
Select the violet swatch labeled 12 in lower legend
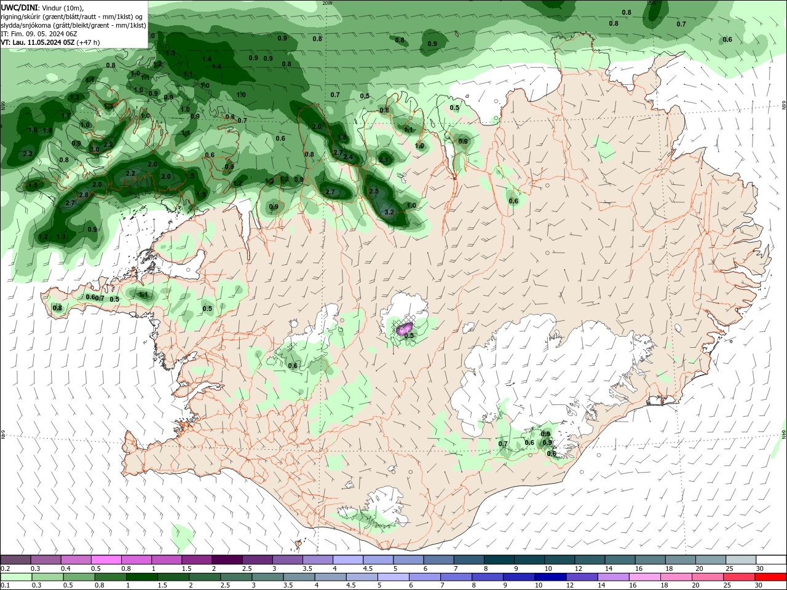tap(582, 577)
